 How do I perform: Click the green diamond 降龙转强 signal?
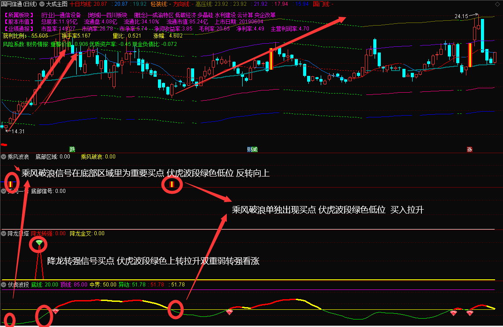point(39,243)
